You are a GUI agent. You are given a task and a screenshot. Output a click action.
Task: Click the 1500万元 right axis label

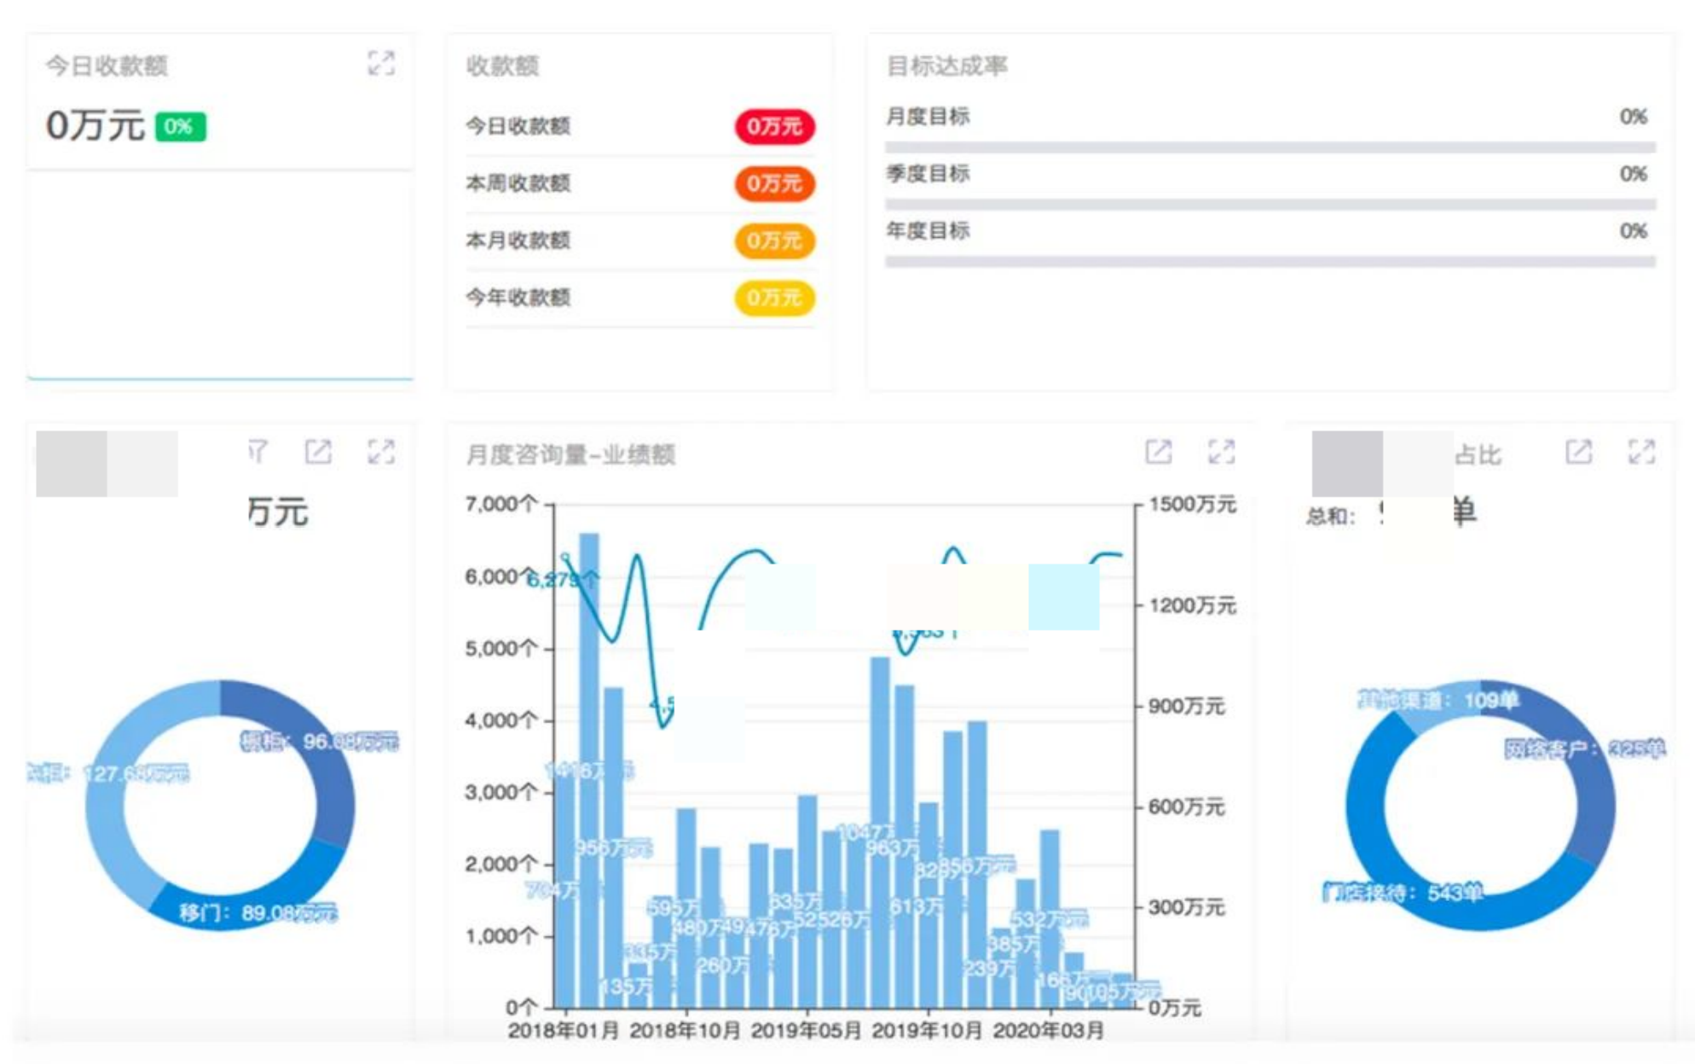[x=1193, y=504]
